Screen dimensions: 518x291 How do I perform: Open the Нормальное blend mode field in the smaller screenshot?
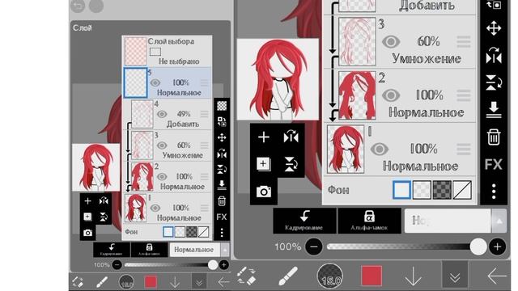(194, 250)
